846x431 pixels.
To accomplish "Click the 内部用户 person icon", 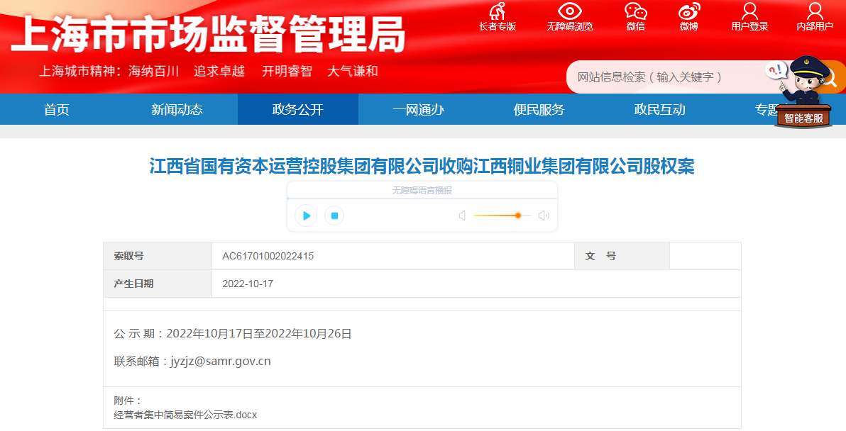I will (x=815, y=11).
